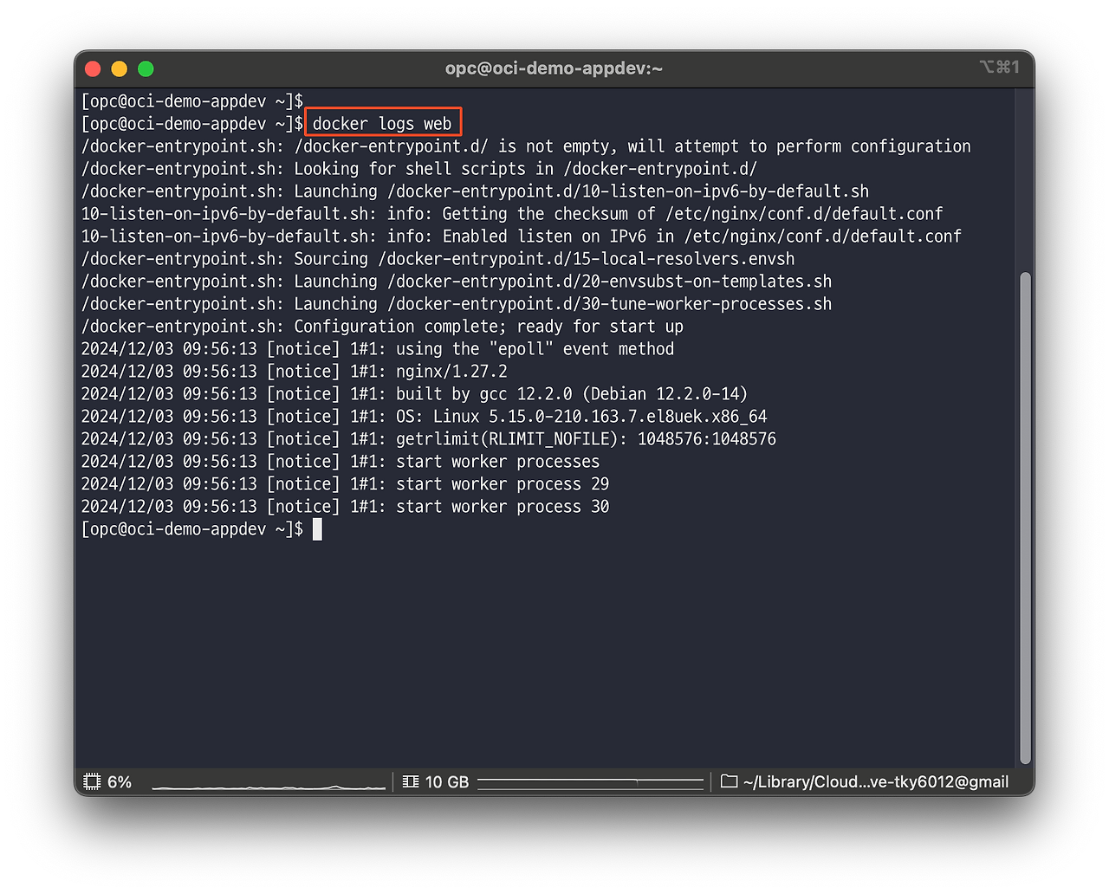The image size is (1109, 894).
Task: Click the green maximize window button
Action: [x=146, y=68]
